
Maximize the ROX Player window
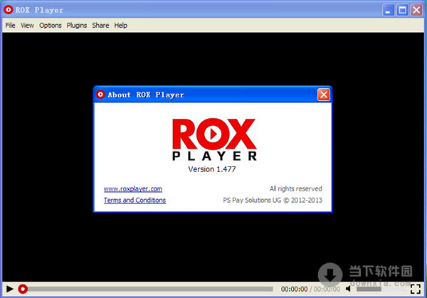pos(402,10)
